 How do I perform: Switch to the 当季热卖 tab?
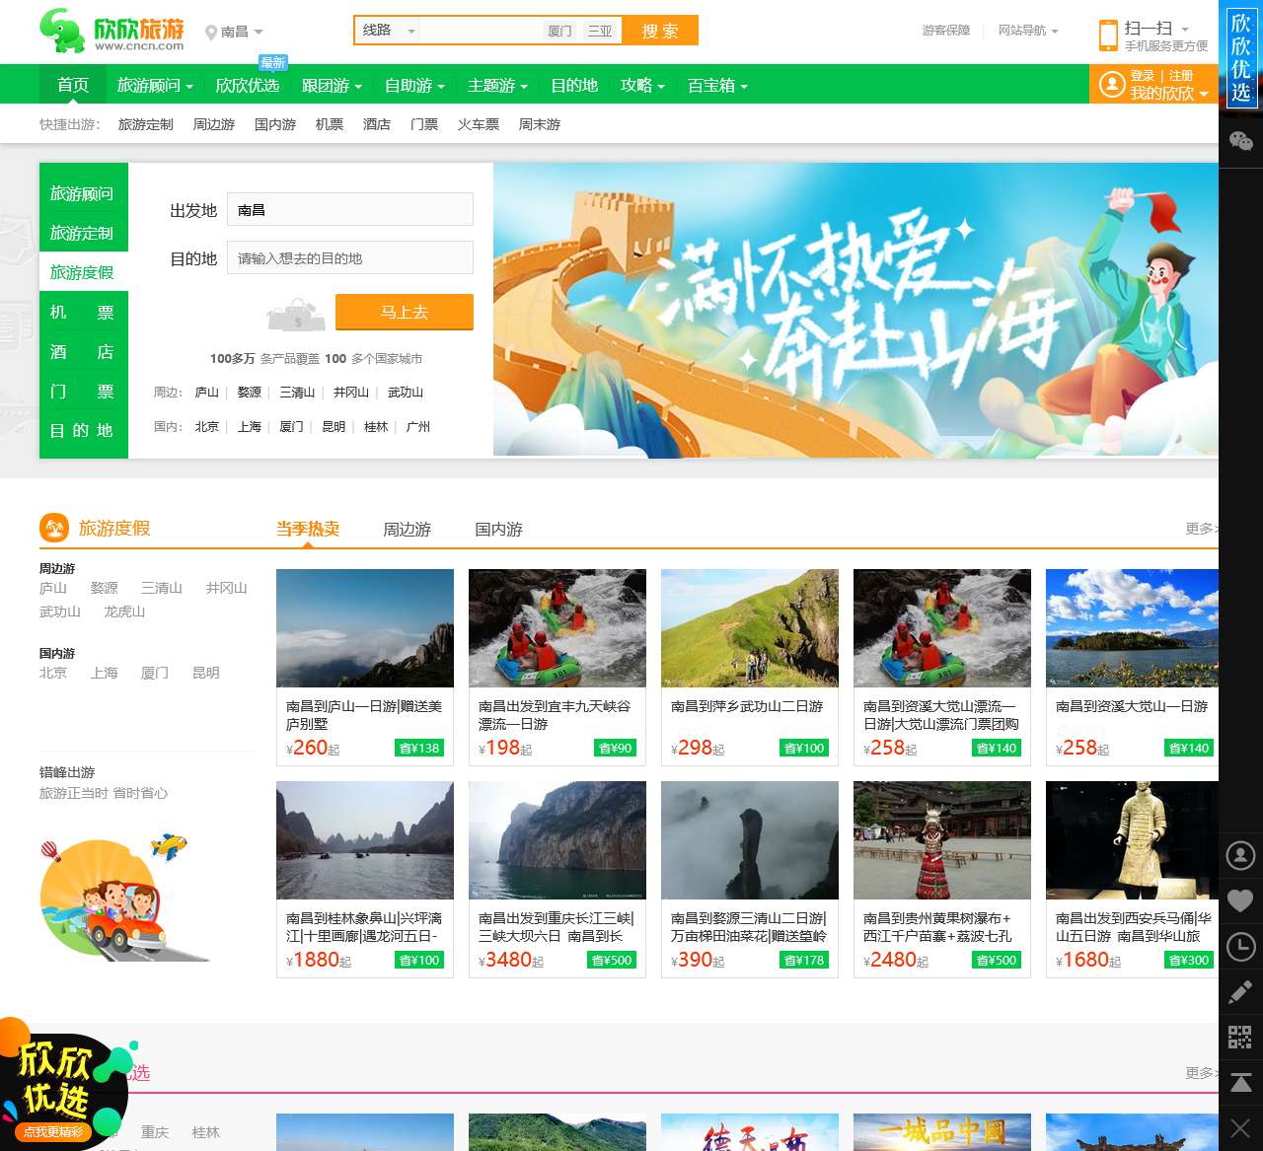[308, 530]
